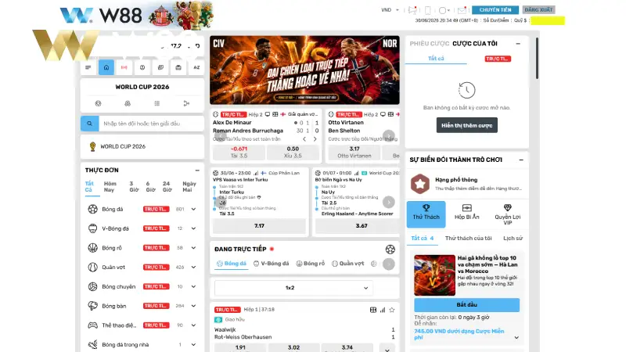The width and height of the screenshot is (626, 352).
Task: Open statistics chart icon for Waalwijk match
Action: click(x=383, y=310)
